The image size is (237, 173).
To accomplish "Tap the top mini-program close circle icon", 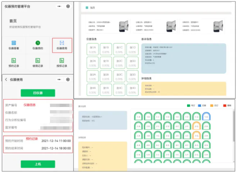I will click(x=68, y=6).
